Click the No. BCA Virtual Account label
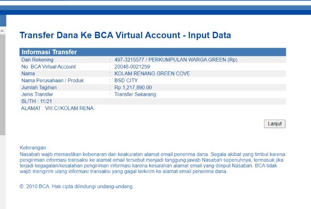 click(48, 67)
